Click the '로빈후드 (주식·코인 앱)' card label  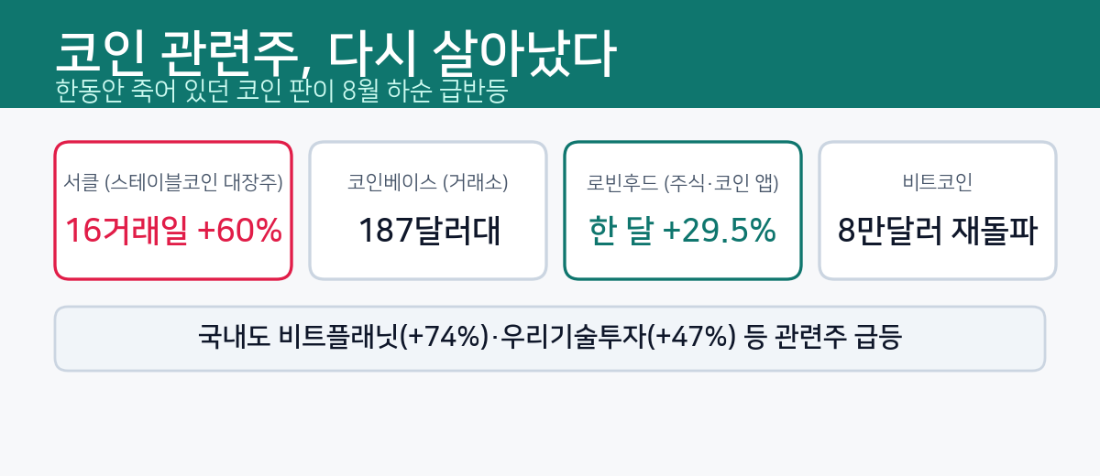pyautogui.click(x=683, y=183)
